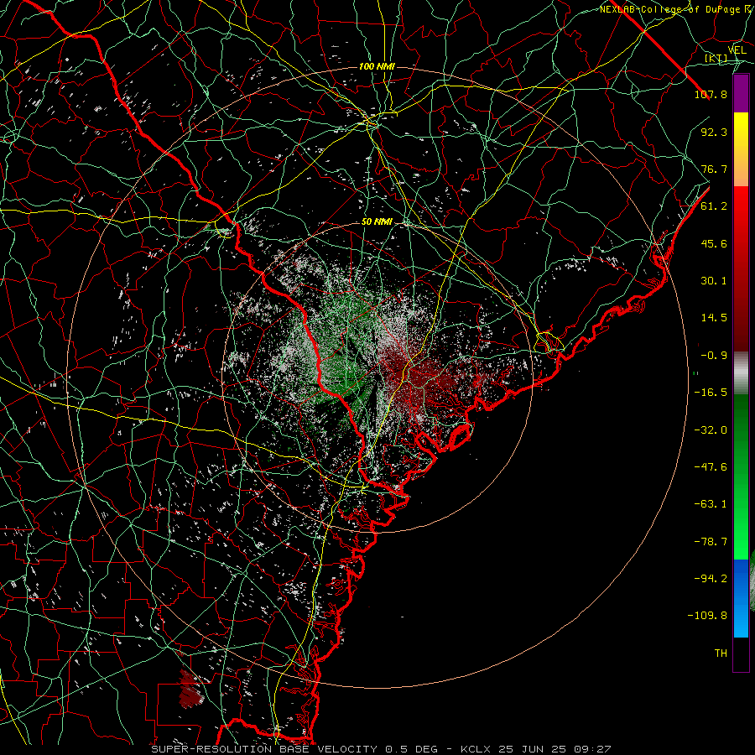The width and height of the screenshot is (755, 755).
Task: Click the -78.7 velocity scale value
Action: pyautogui.click(x=711, y=542)
